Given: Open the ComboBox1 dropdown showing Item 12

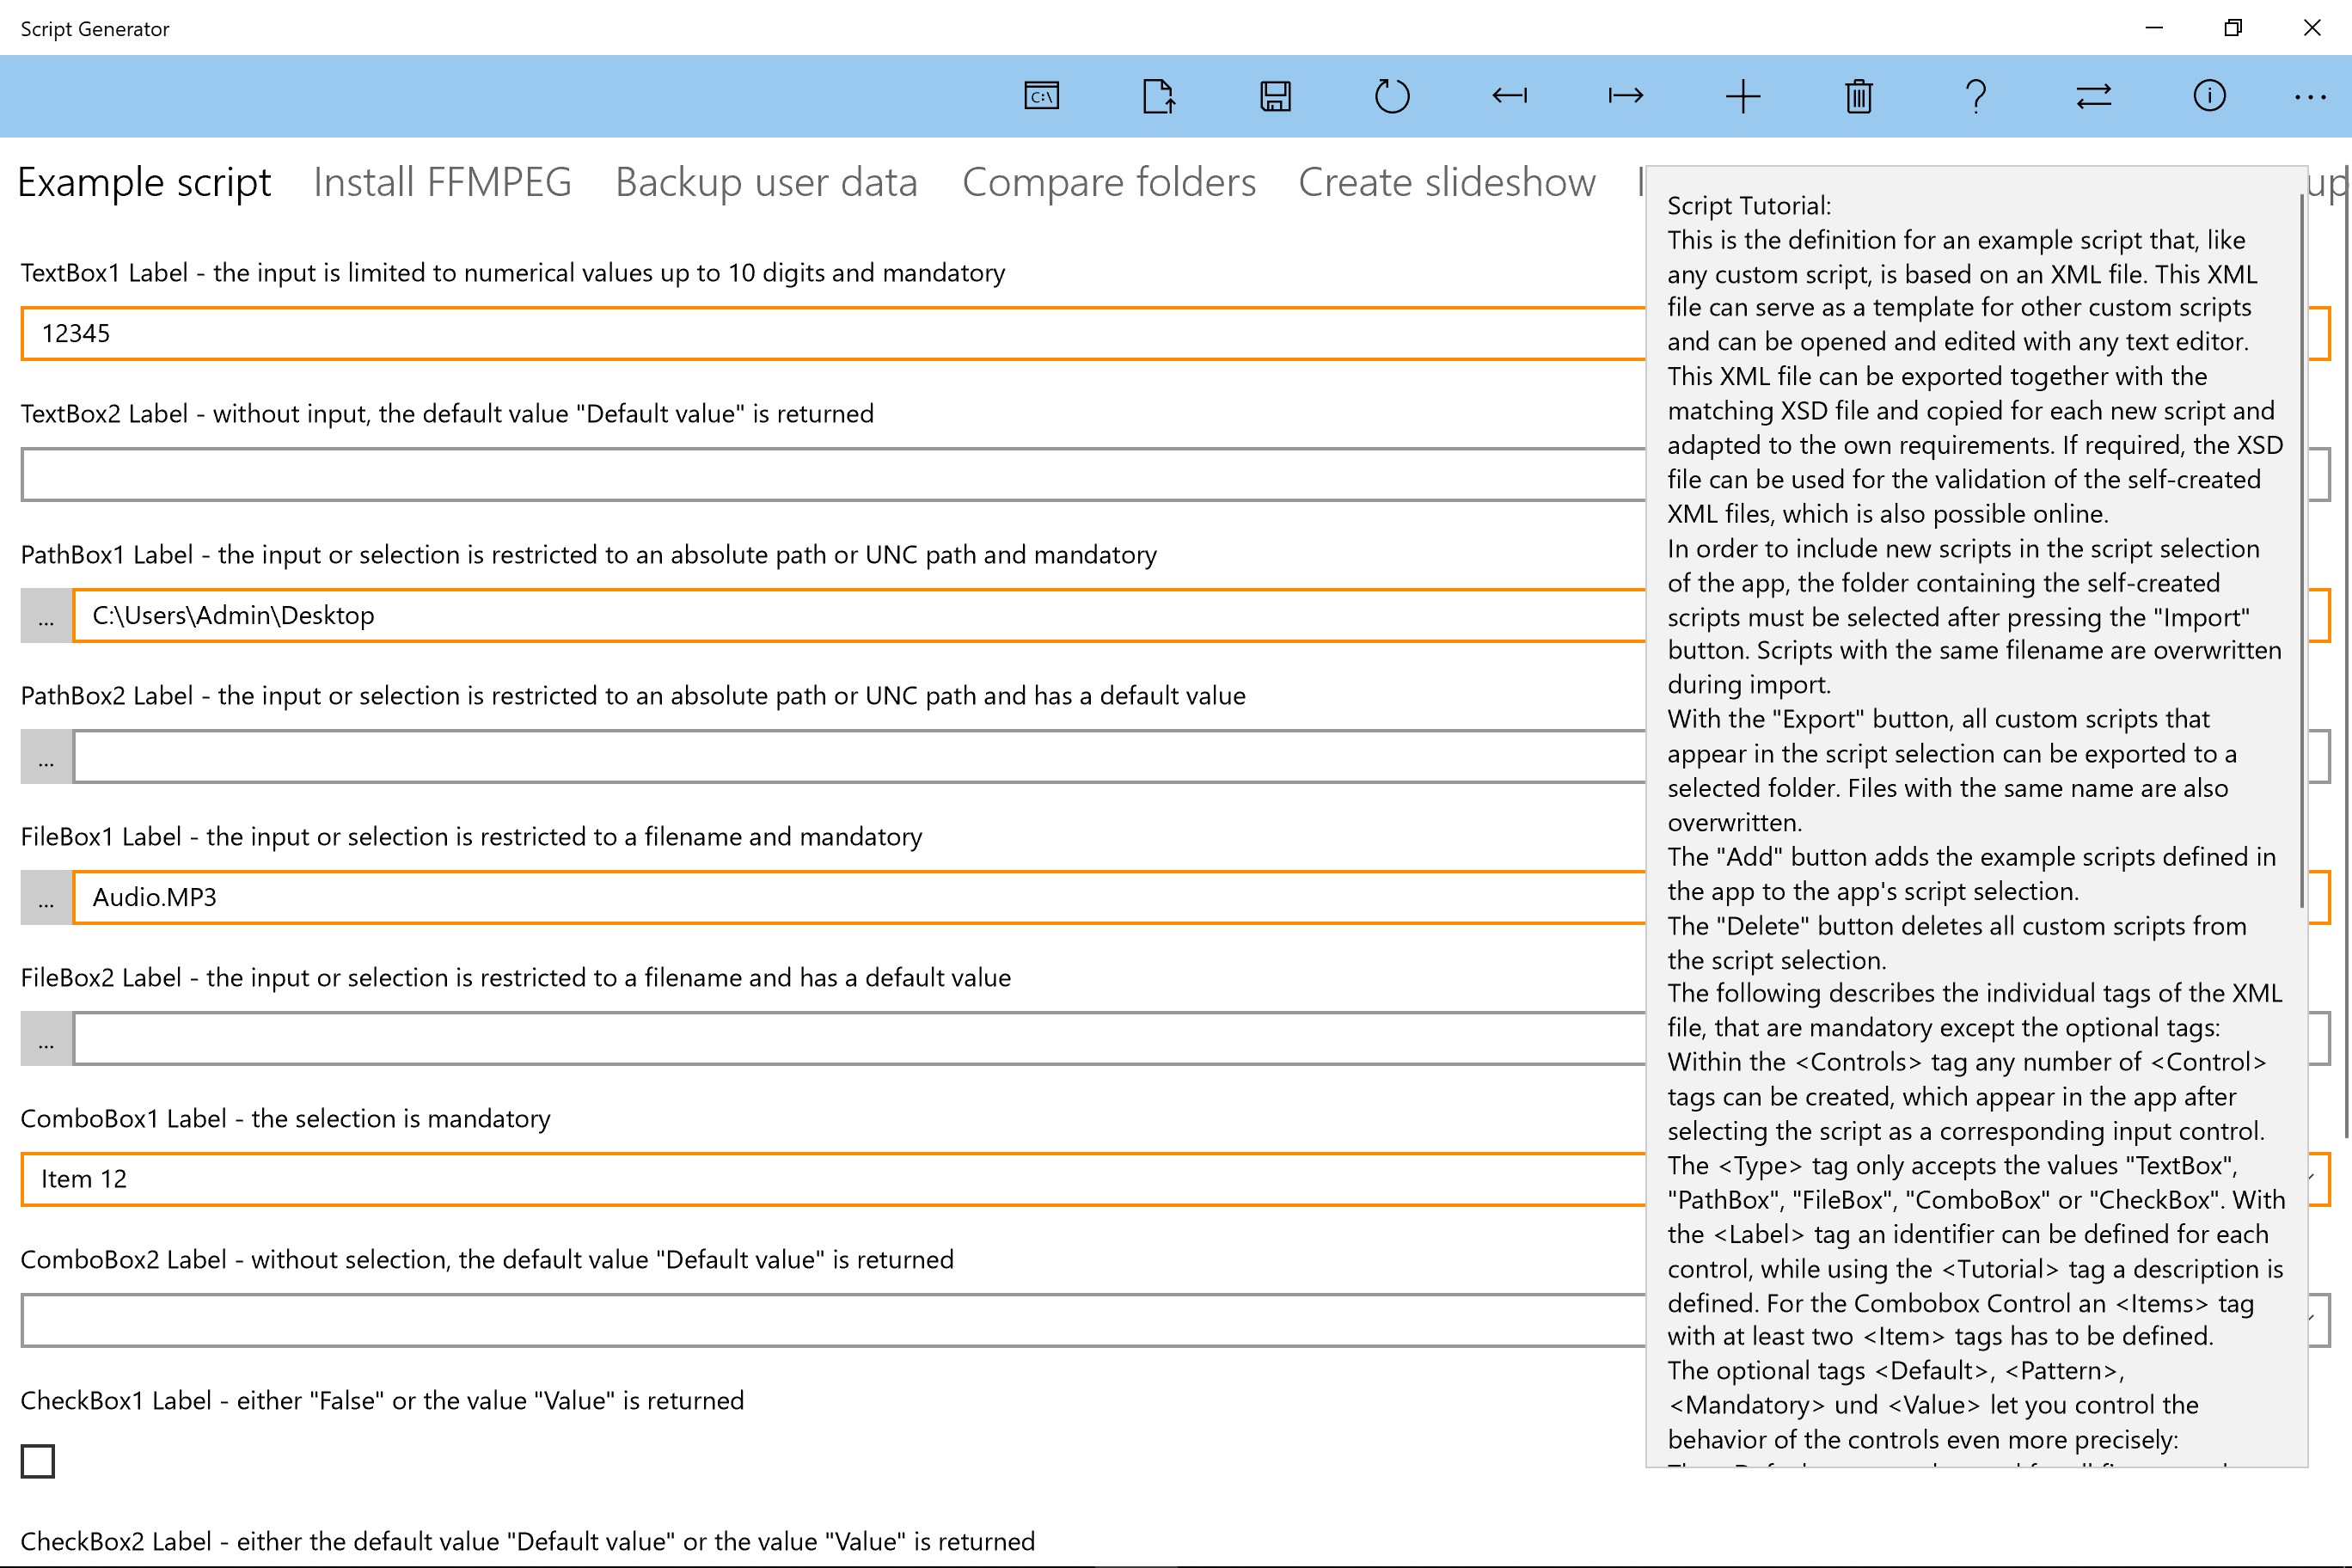Looking at the screenshot, I should point(830,1179).
